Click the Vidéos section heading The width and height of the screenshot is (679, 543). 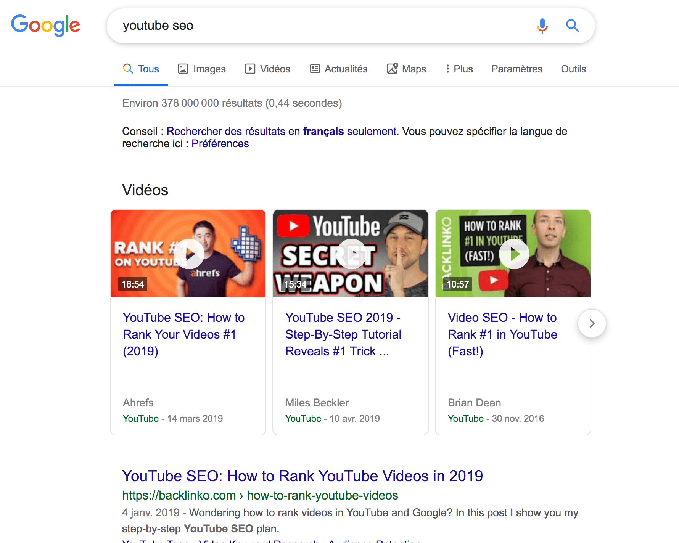[x=145, y=190]
